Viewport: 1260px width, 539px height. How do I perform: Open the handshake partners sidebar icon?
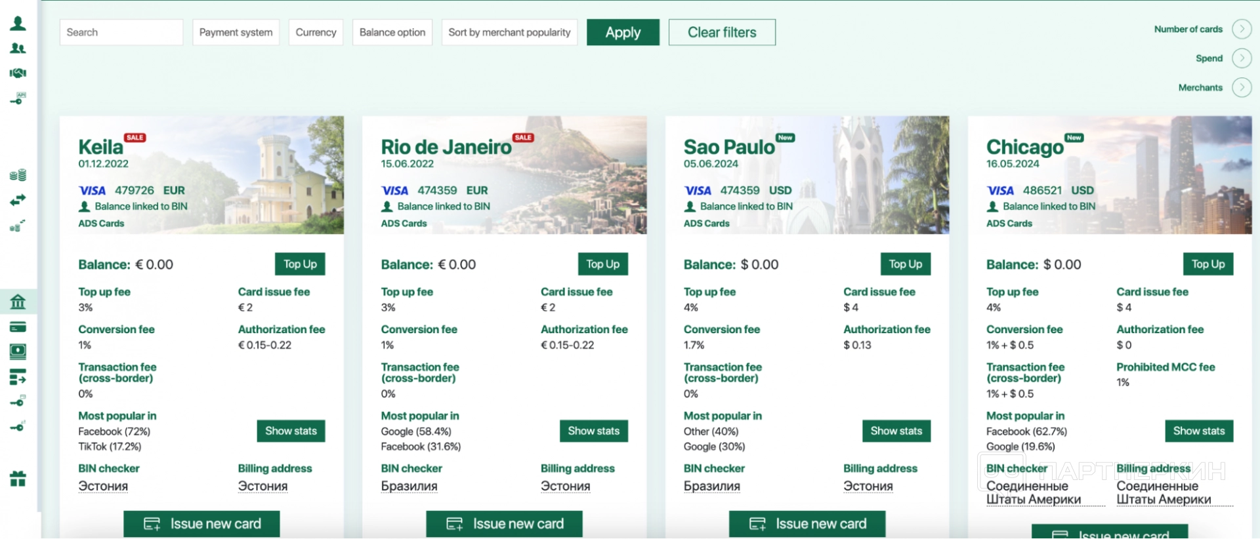pyautogui.click(x=18, y=73)
